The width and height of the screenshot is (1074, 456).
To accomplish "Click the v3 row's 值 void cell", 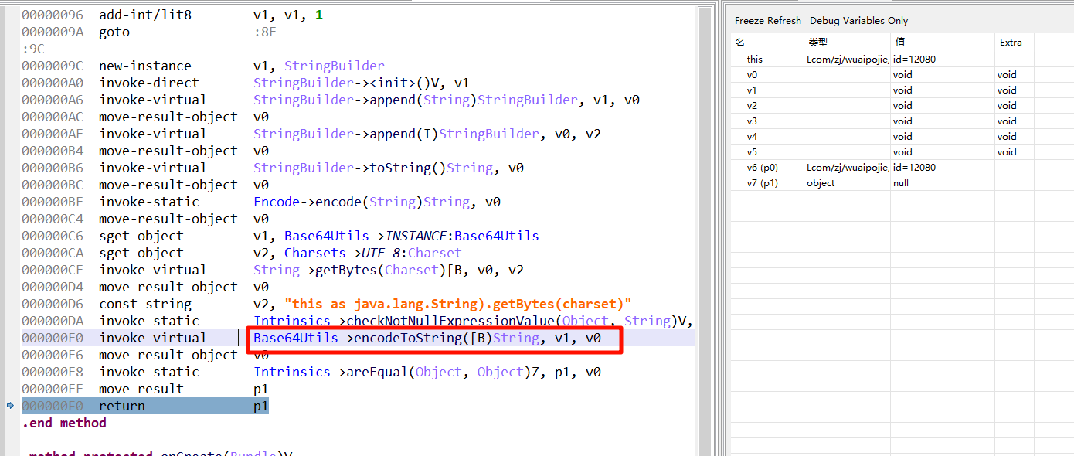I will point(902,121).
